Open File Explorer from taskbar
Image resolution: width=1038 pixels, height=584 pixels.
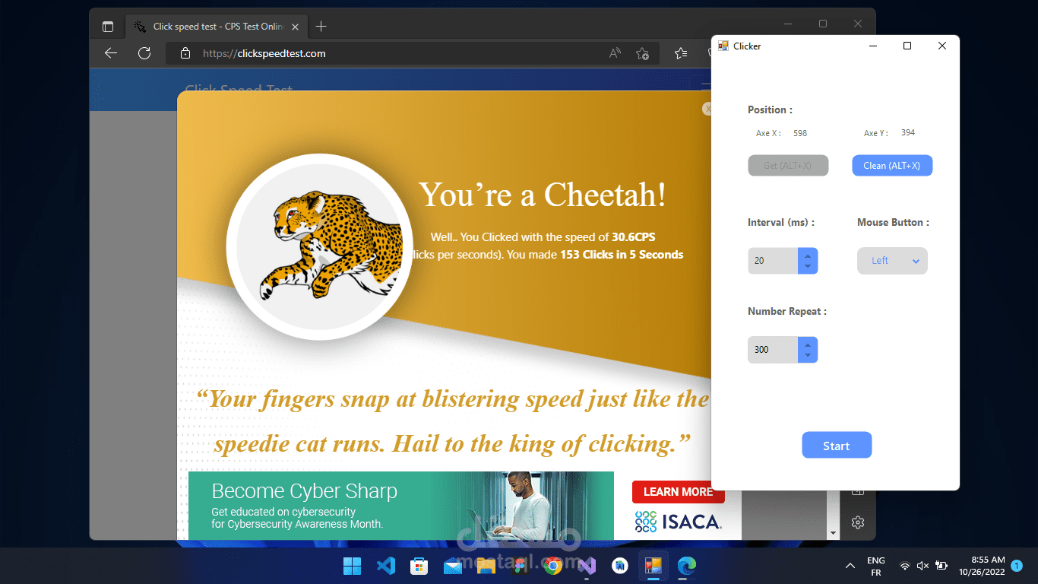pos(486,566)
